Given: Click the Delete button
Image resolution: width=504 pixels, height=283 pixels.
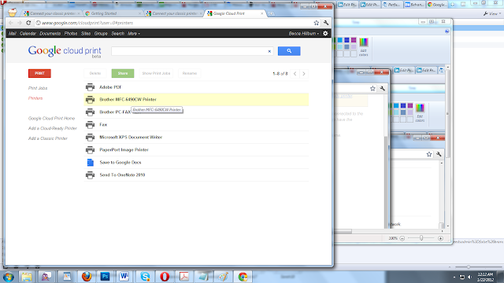Looking at the screenshot, I should [x=95, y=73].
